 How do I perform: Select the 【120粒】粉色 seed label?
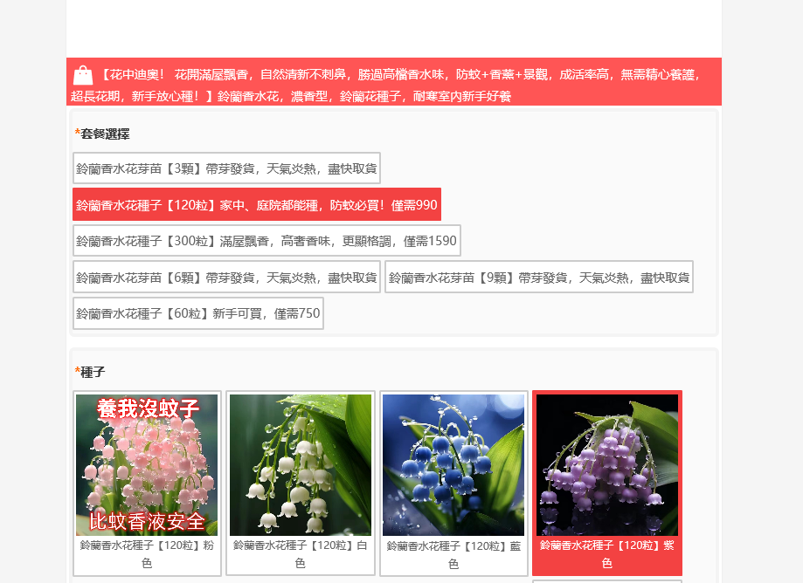pyautogui.click(x=147, y=554)
